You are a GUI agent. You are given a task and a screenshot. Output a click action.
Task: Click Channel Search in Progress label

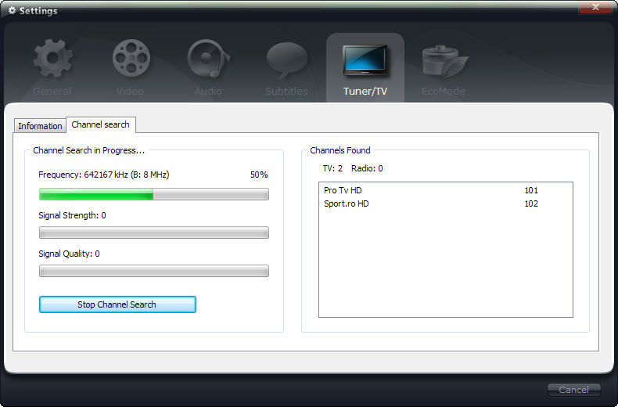[88, 150]
